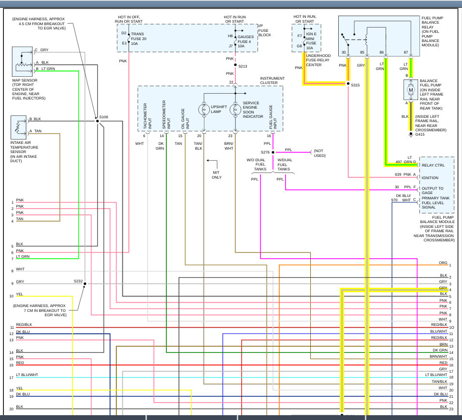Screen dimensions: 462x420
Task: Click the MAP sensor resistor symbol
Action: point(22,61)
